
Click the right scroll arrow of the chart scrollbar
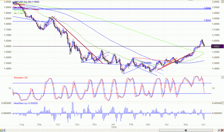tap(219, 130)
